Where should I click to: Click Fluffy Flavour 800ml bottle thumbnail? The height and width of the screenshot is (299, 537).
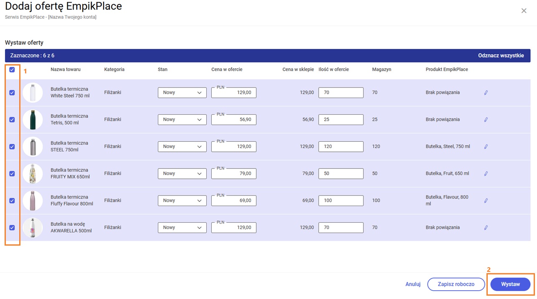pos(33,201)
